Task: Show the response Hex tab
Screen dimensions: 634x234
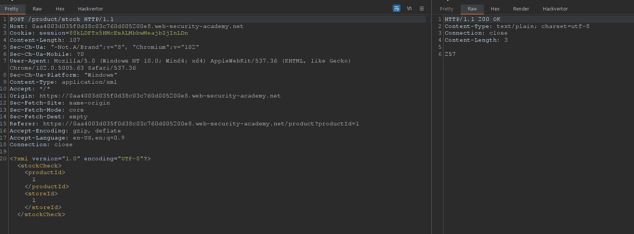Action: point(495,9)
